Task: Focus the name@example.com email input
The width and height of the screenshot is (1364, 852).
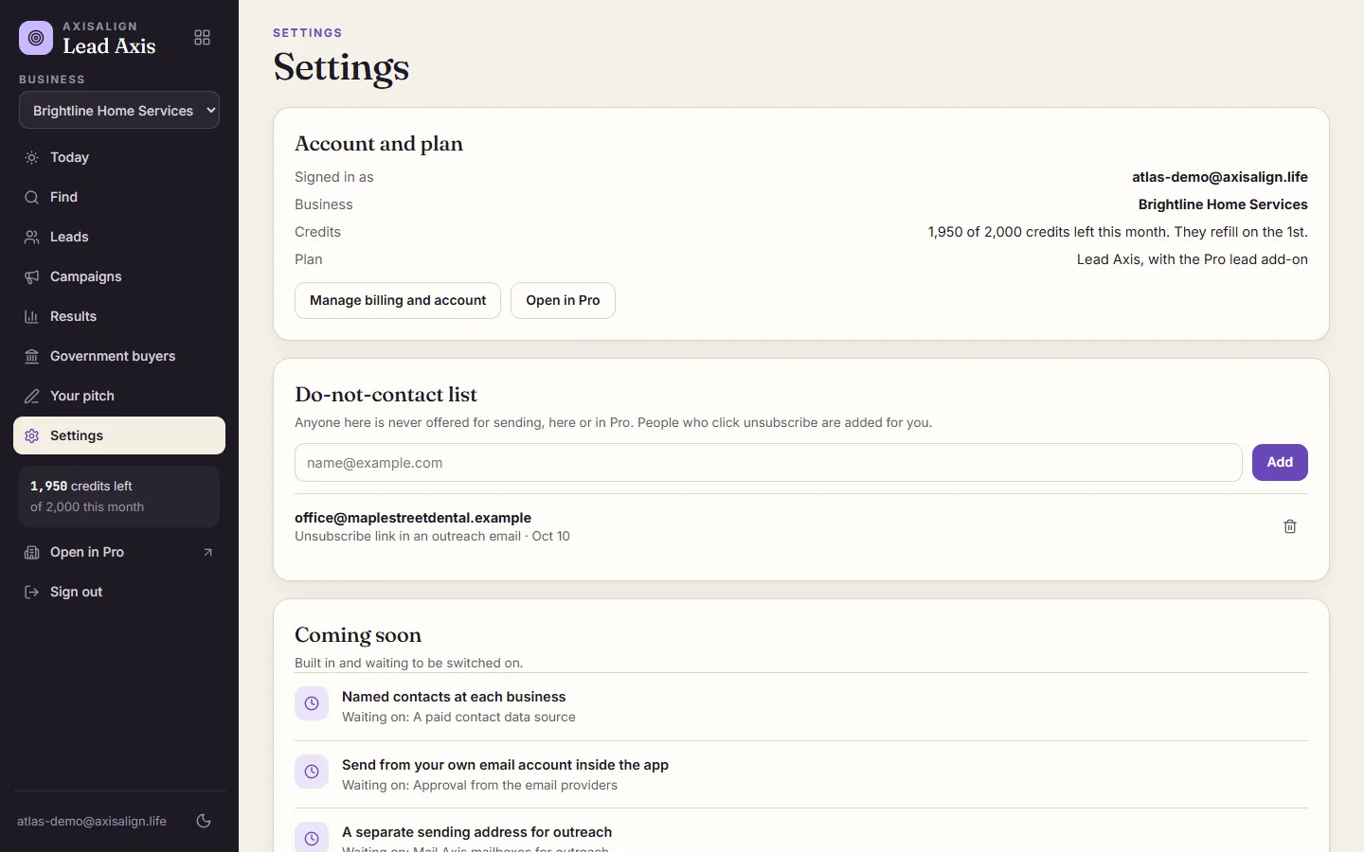Action: [x=768, y=463]
